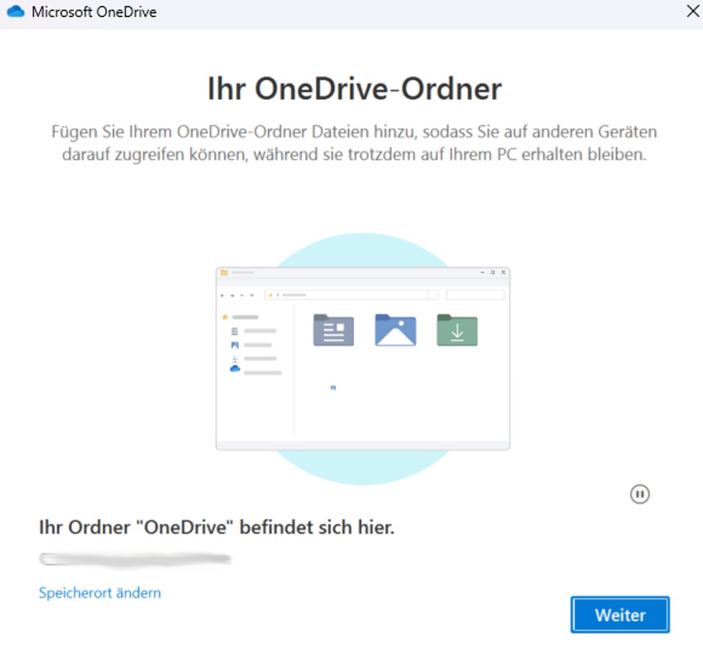Viewport: 703px width, 660px height.
Task: Click the forward arrow in the illustrated explorer
Action: (x=232, y=294)
